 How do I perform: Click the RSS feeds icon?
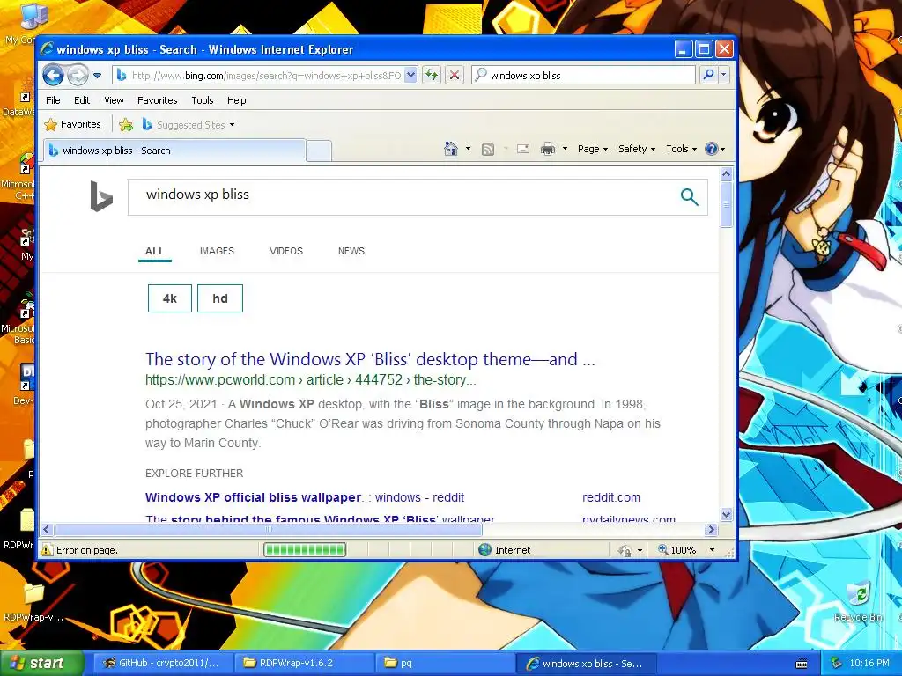(x=488, y=150)
